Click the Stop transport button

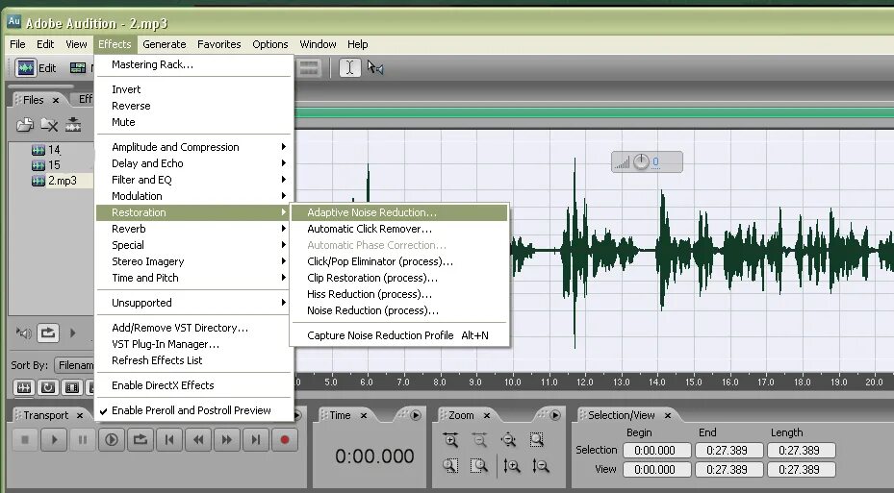25,439
